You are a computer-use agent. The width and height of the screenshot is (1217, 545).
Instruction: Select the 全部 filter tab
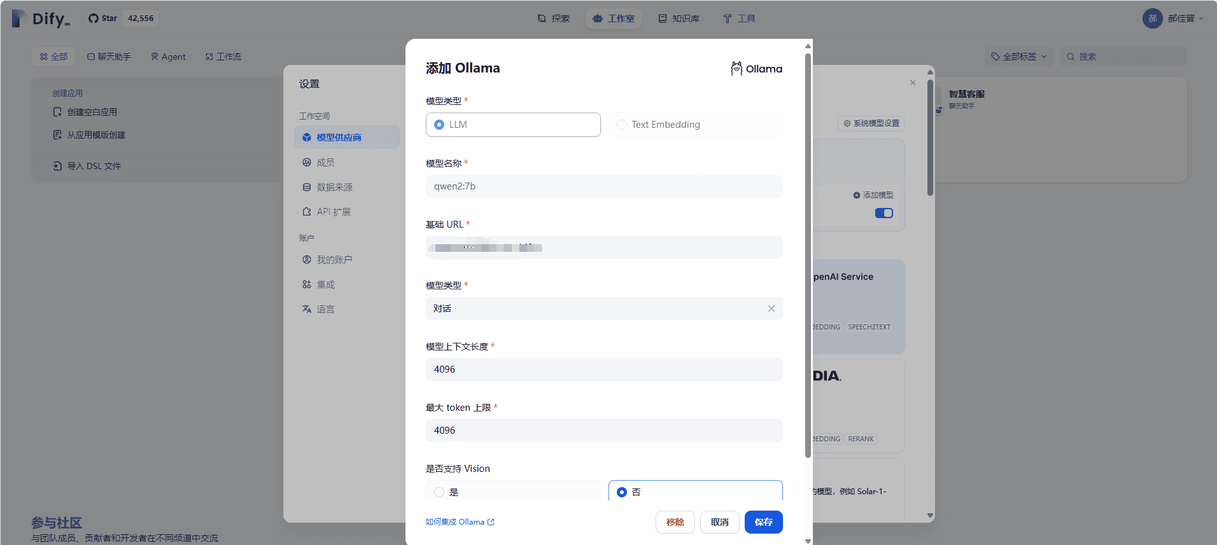point(53,57)
